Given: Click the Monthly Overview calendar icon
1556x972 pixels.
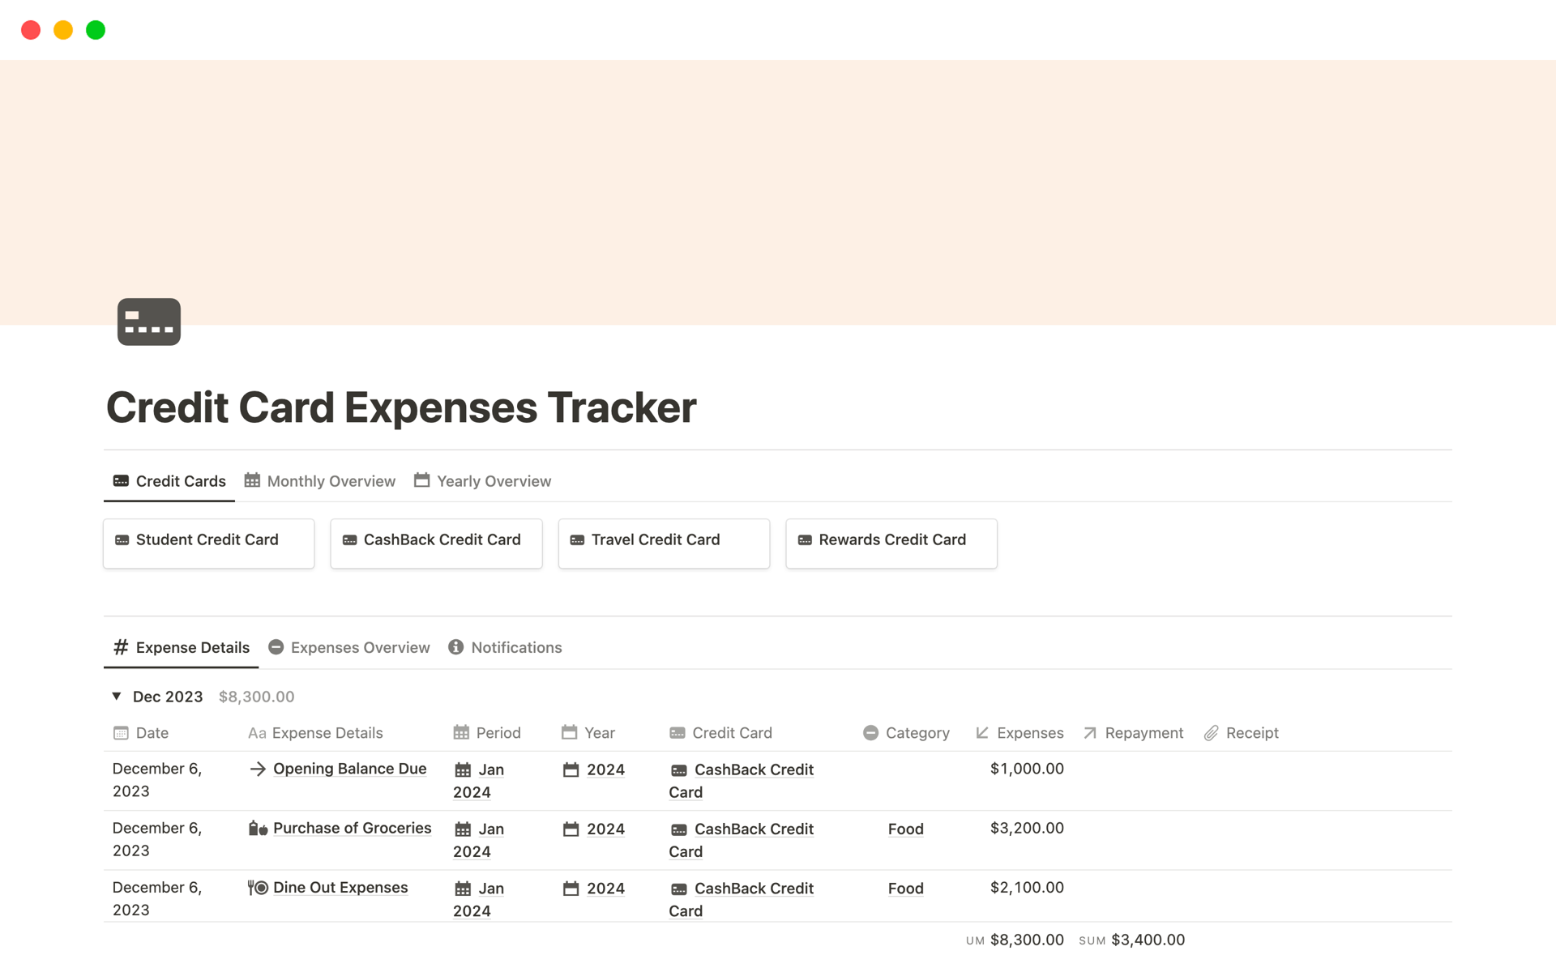Looking at the screenshot, I should click(252, 480).
